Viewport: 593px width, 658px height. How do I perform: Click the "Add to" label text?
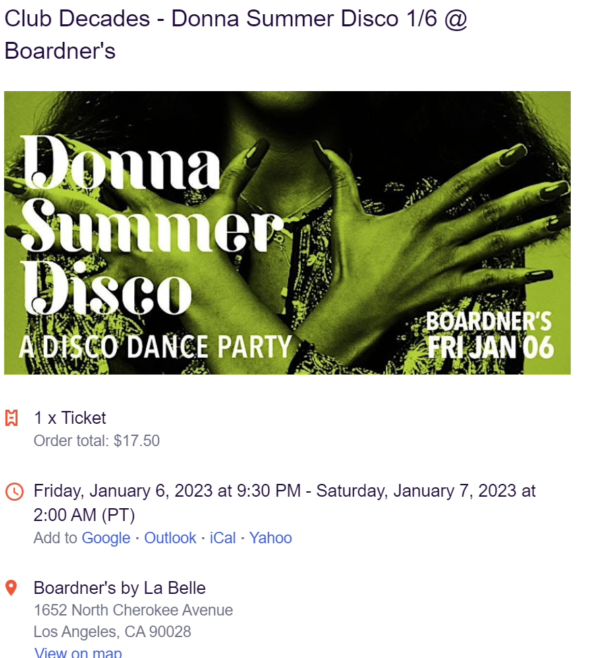[55, 539]
